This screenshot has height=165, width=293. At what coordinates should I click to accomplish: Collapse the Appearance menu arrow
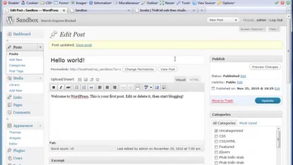(40, 126)
